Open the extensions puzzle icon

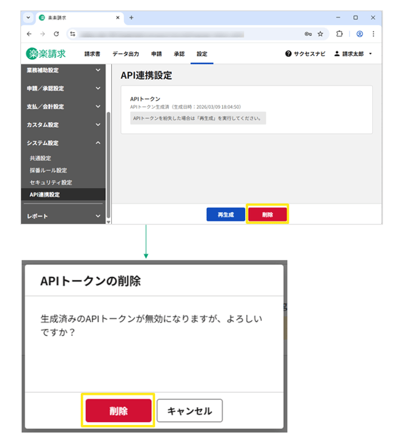(340, 34)
